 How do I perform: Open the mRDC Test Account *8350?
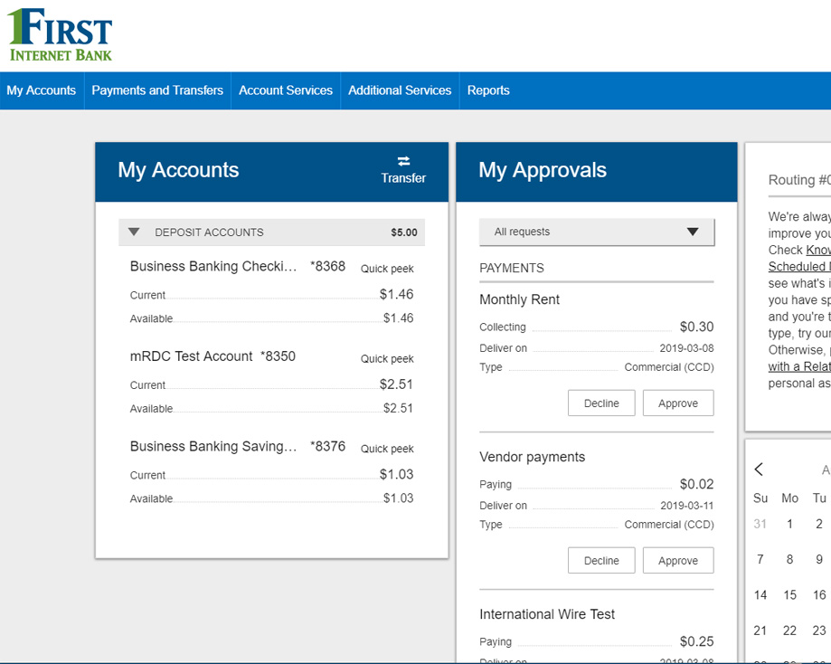coord(212,356)
